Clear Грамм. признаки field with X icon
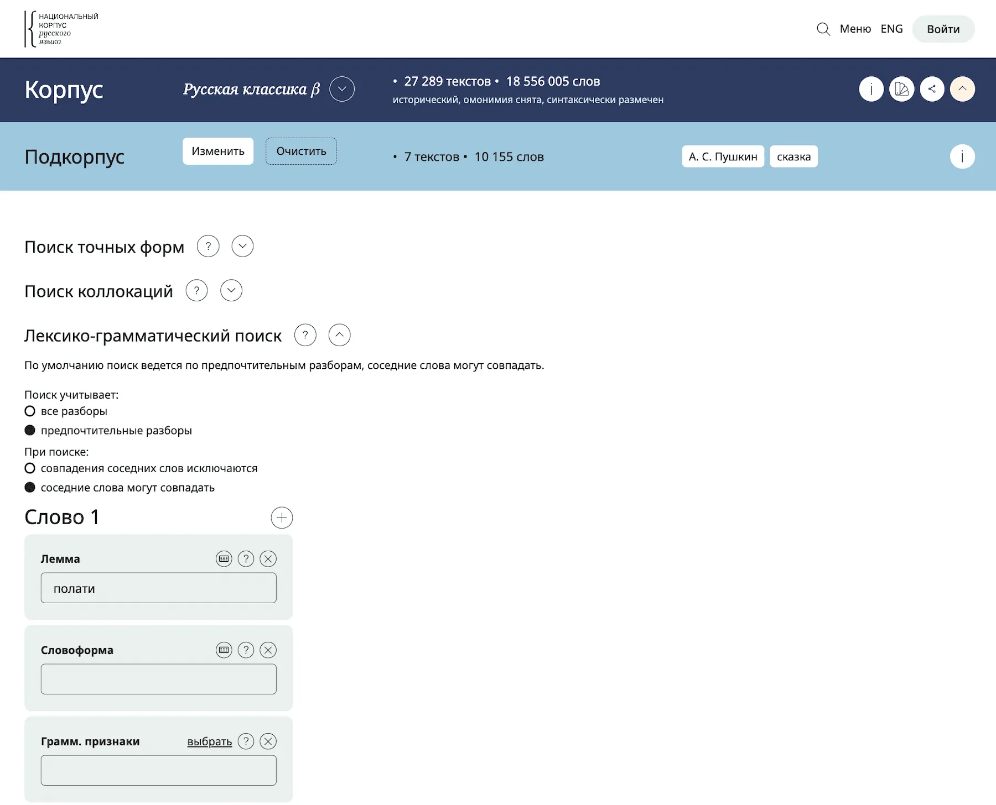 [268, 741]
